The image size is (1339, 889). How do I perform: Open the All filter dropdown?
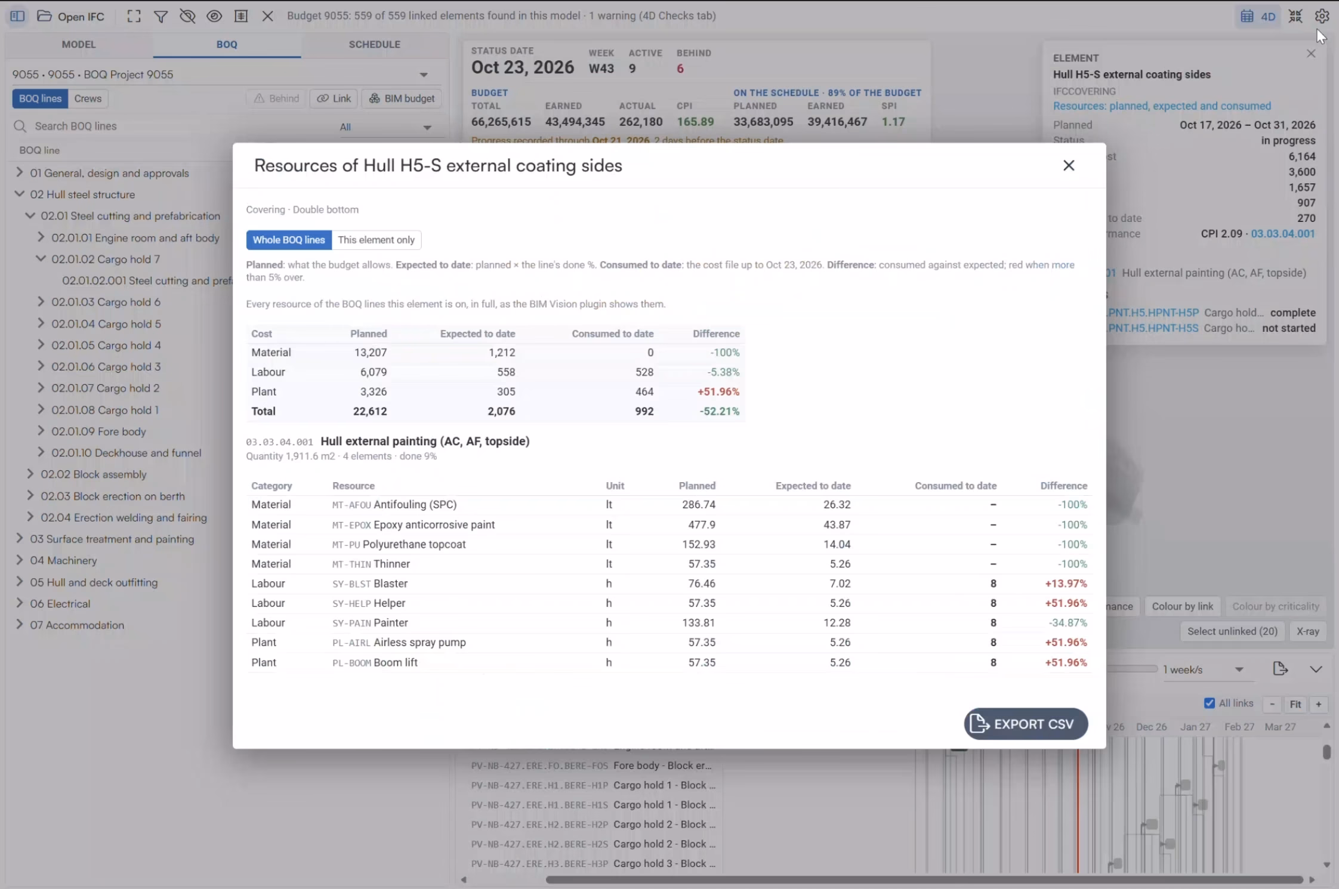pos(385,127)
